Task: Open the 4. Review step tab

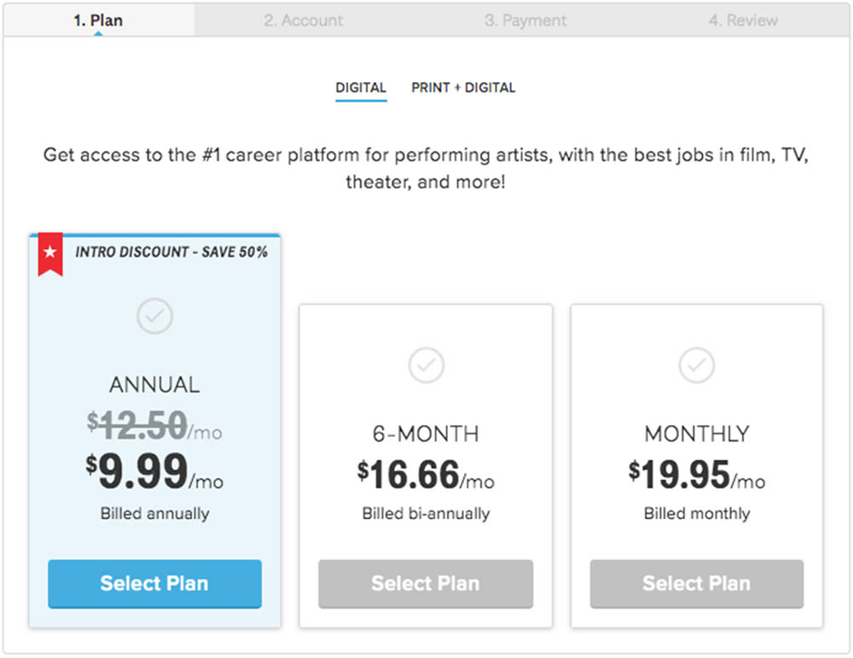Action: 743,20
